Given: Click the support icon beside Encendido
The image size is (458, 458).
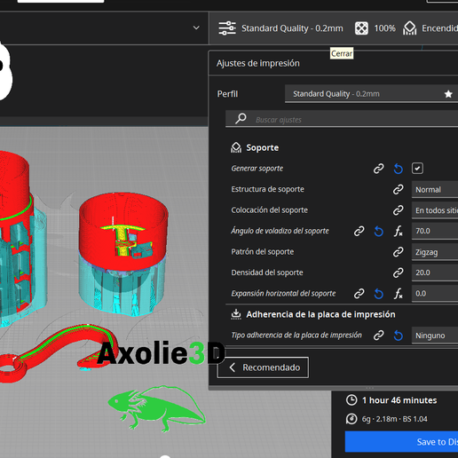Looking at the screenshot, I should point(409,28).
